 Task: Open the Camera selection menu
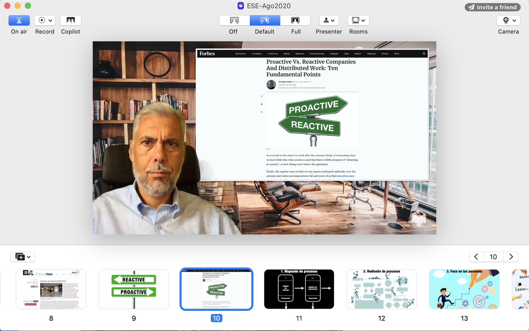(x=508, y=20)
